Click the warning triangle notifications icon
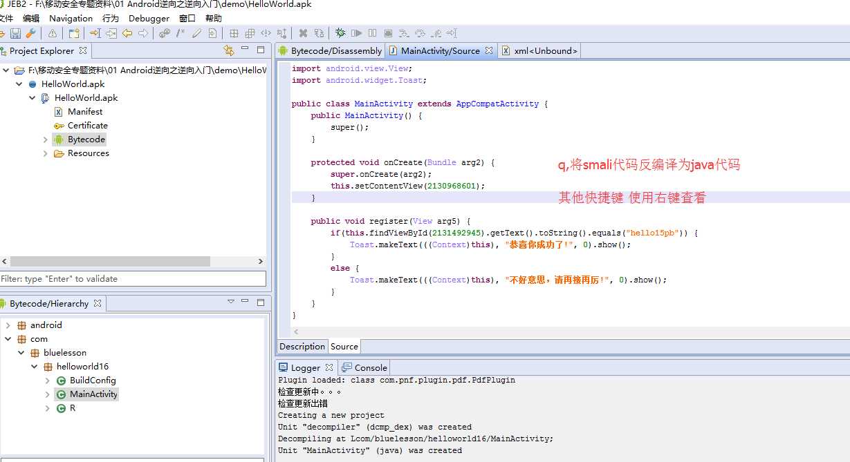This screenshot has height=462, width=850. click(53, 33)
